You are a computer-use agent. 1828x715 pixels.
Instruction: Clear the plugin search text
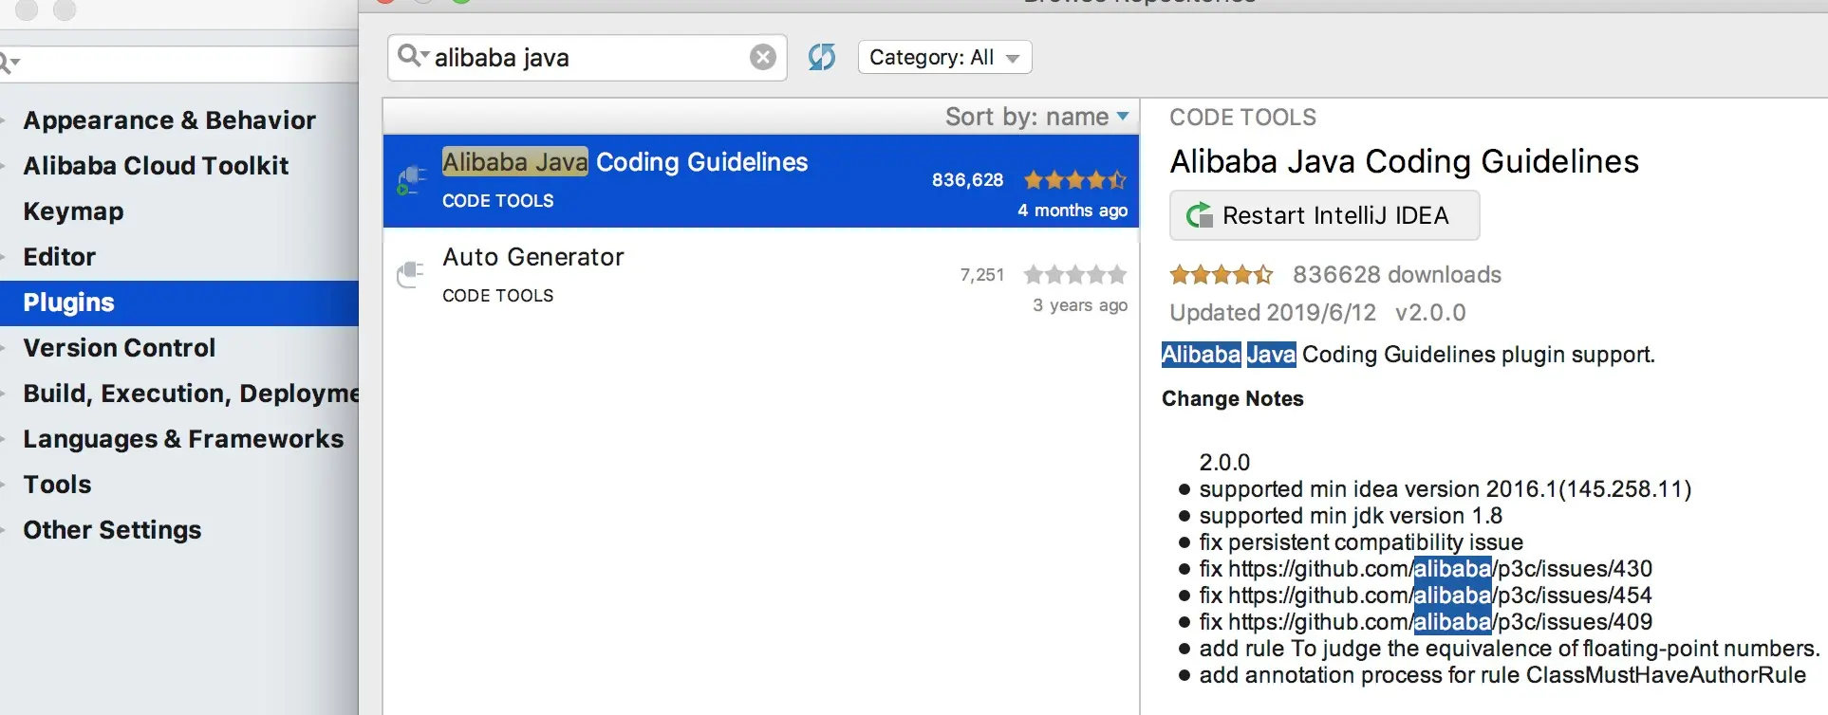(762, 58)
